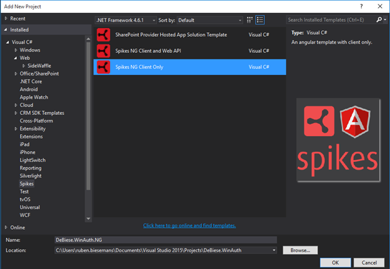Select the Reporting category
The image size is (390, 269).
30,168
